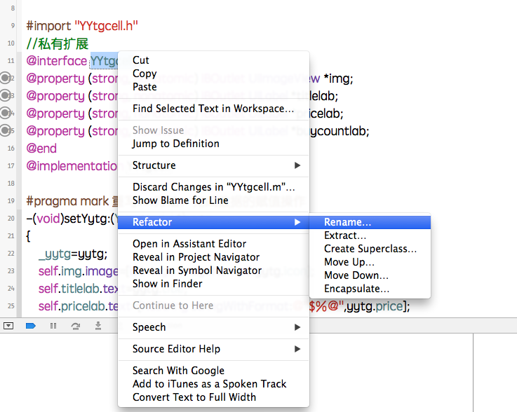Viewport: 517px width, 412px height.
Task: Click the #import "YYtgcell.h" line
Action: [x=82, y=26]
